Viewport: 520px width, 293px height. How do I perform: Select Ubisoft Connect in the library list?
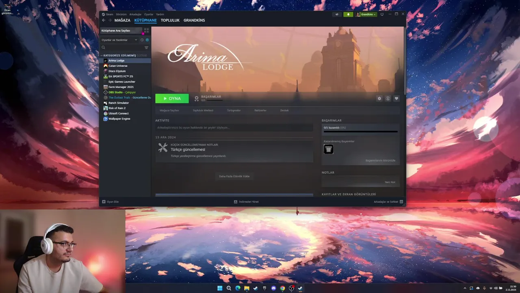click(125, 114)
